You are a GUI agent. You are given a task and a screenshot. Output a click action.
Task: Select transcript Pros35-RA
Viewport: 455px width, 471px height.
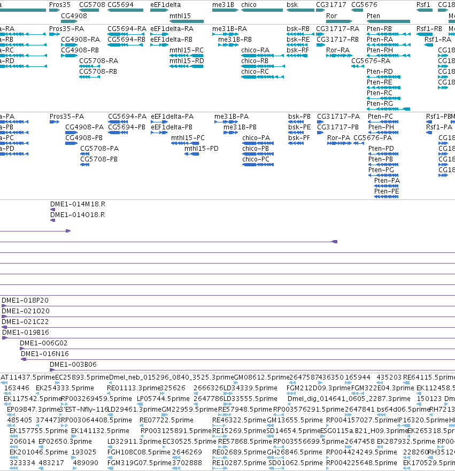55,34
